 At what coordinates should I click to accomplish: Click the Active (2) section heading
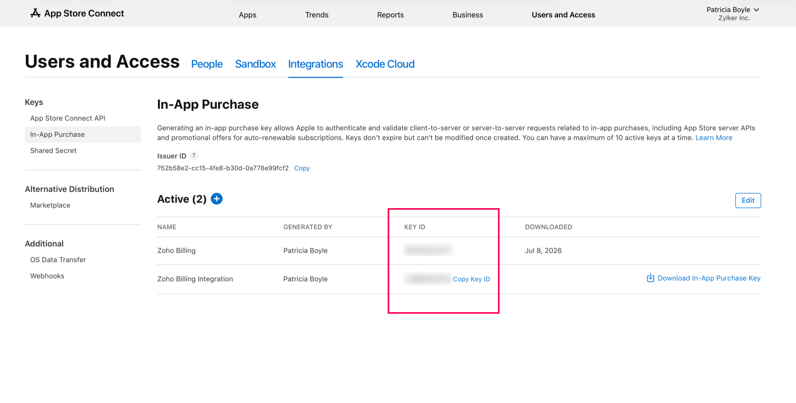(182, 199)
